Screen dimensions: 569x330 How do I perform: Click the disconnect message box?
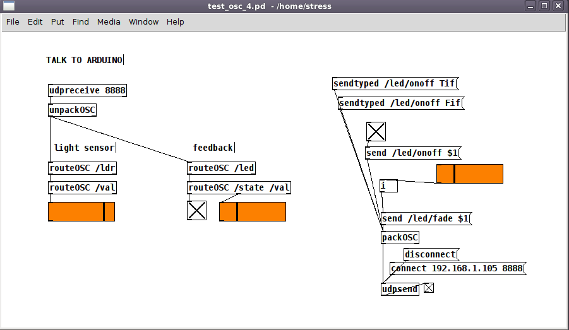click(430, 254)
